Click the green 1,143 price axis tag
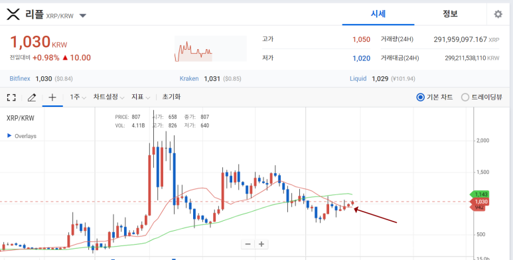513x260 pixels. (x=479, y=194)
